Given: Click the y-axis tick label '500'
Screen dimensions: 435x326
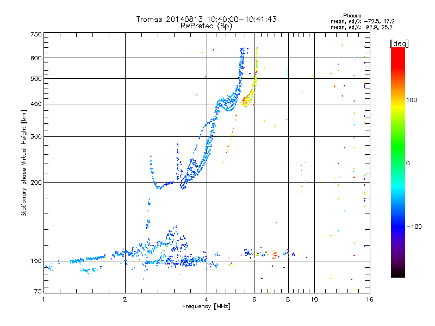Looking at the screenshot, I should tap(36, 79).
